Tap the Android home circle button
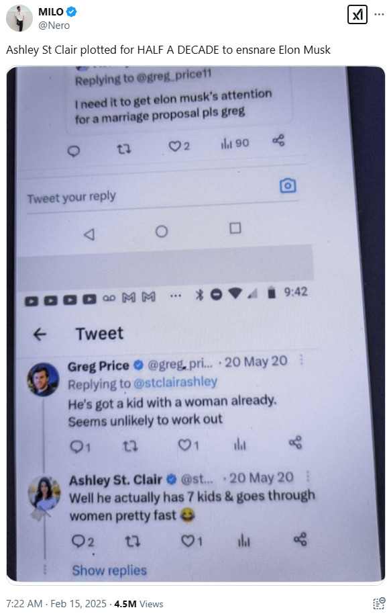The image size is (387, 616). 161,231
